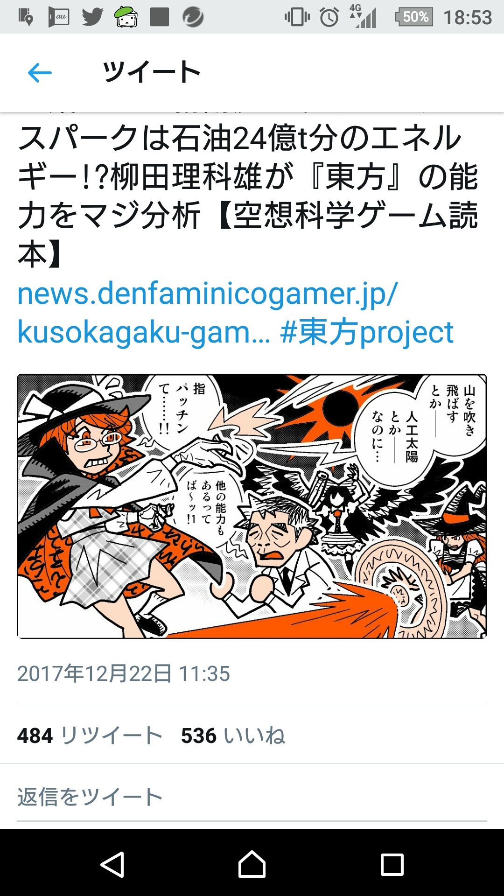The width and height of the screenshot is (504, 896).
Task: Tap the au notification icon in status bar
Action: (x=59, y=17)
